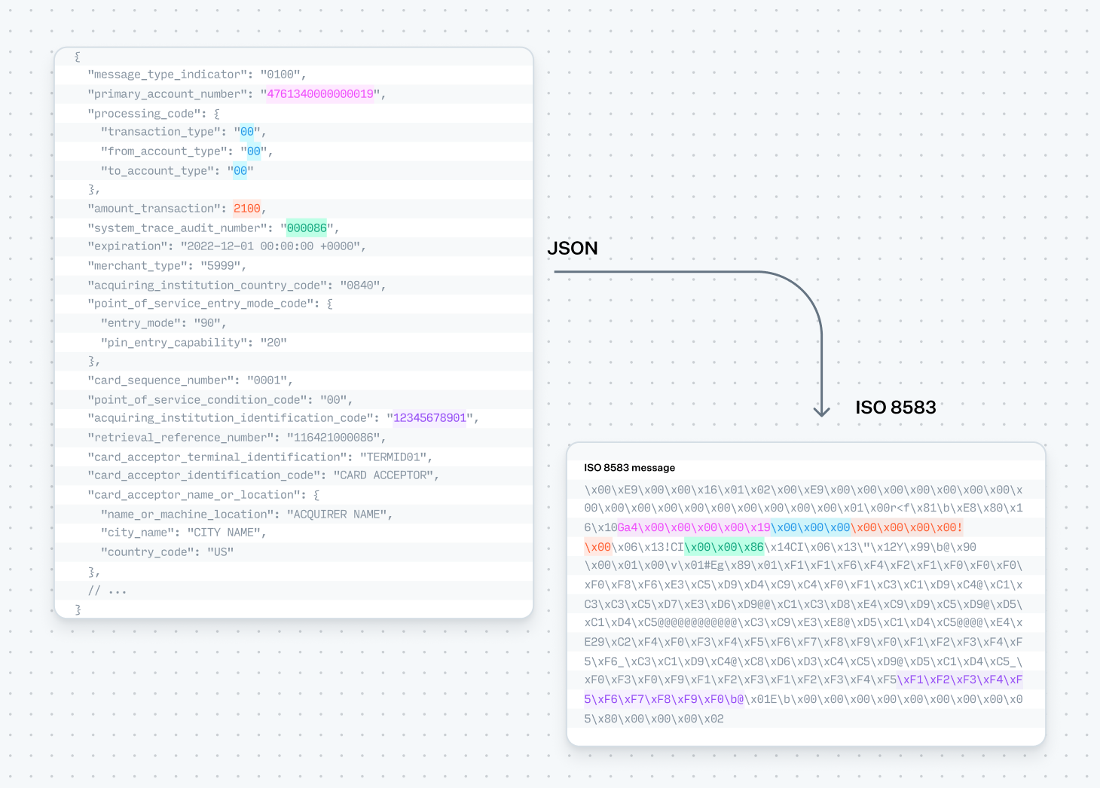Click the arrowhead pointing to ISO 8583
This screenshot has width=1100, height=788.
click(821, 411)
